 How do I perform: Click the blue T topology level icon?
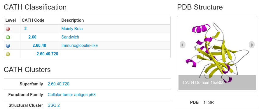pos(8,46)
